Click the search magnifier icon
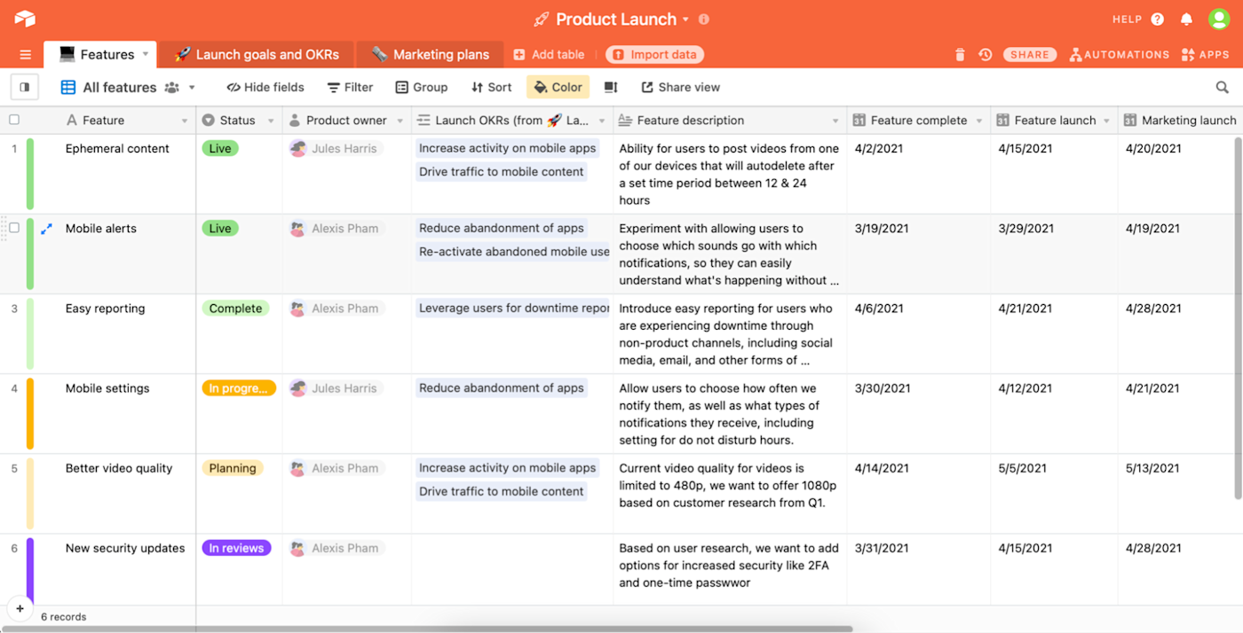The height and width of the screenshot is (633, 1243). point(1223,87)
